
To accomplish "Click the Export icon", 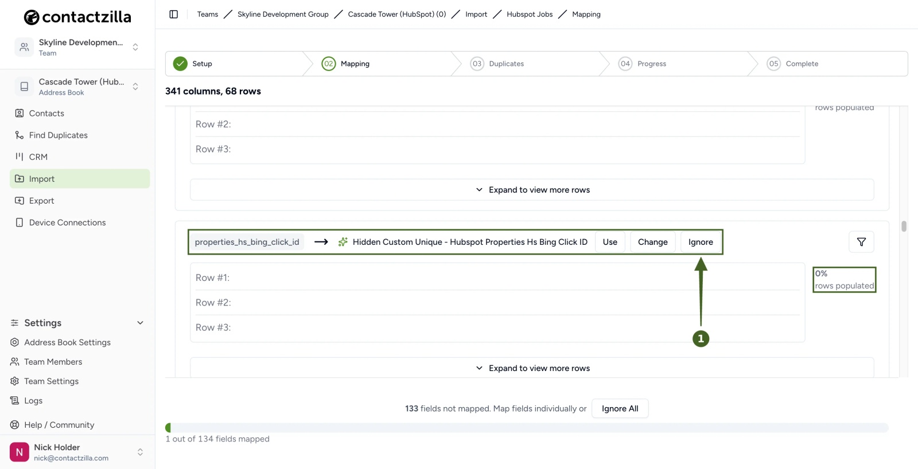I will point(20,201).
